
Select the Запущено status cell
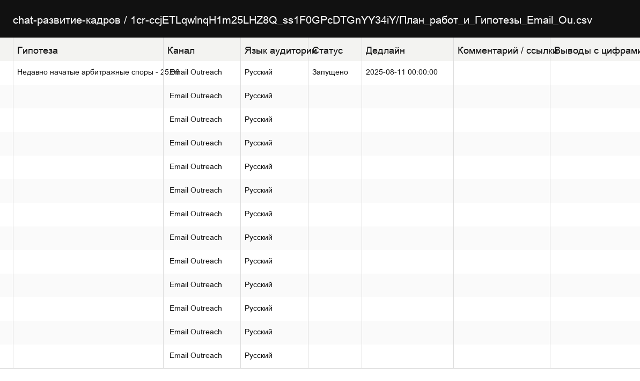(x=335, y=72)
